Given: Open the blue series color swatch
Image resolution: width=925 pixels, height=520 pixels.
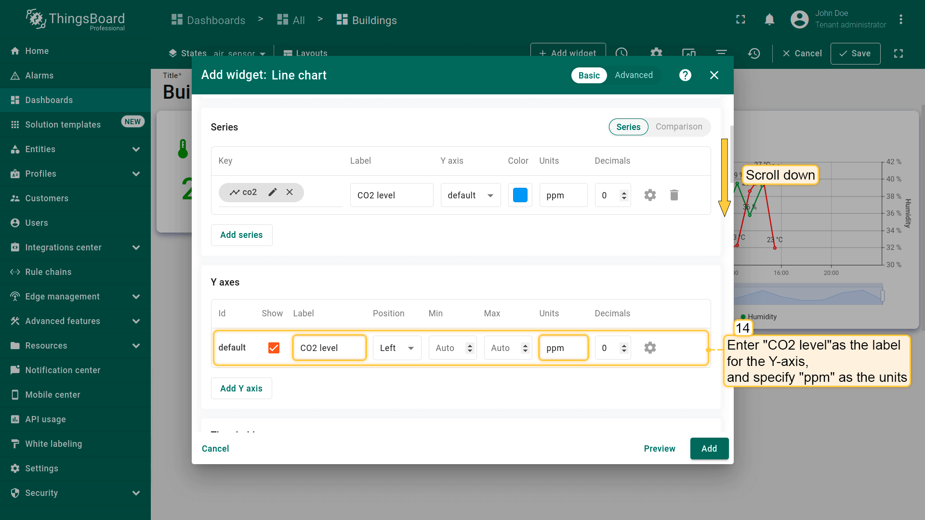Looking at the screenshot, I should (520, 195).
